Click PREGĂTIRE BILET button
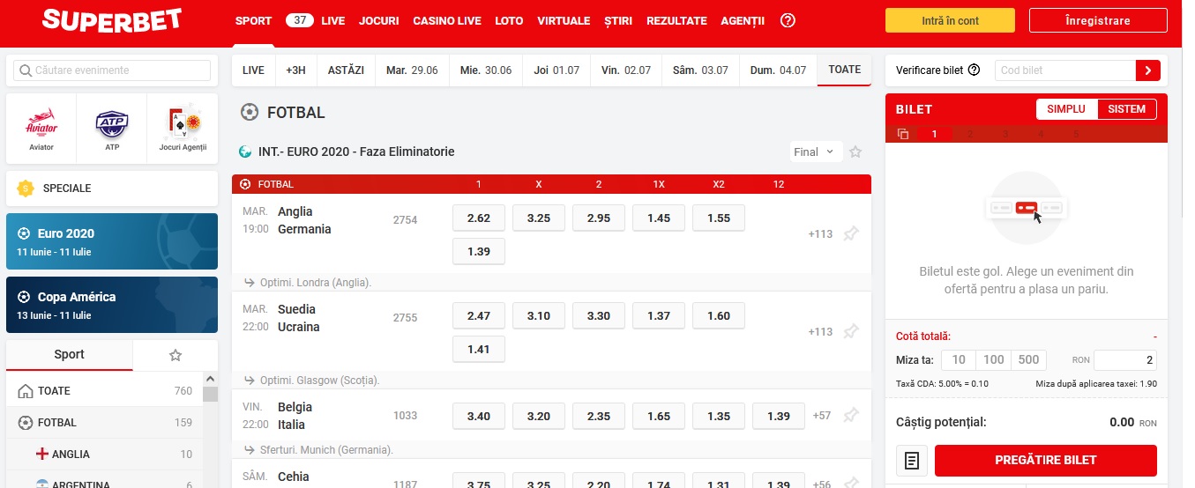1195x488 pixels. tap(1045, 460)
